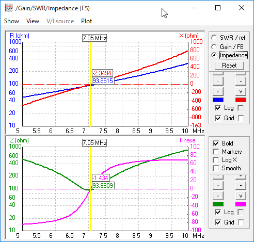The height and width of the screenshot is (242, 254).
Task: Enable the Smooth checkbox
Action: pos(216,168)
